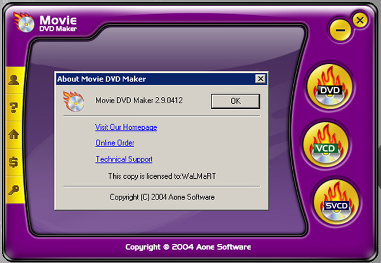This screenshot has width=381, height=263.
Task: Click the VCD burn button
Action: [x=325, y=145]
